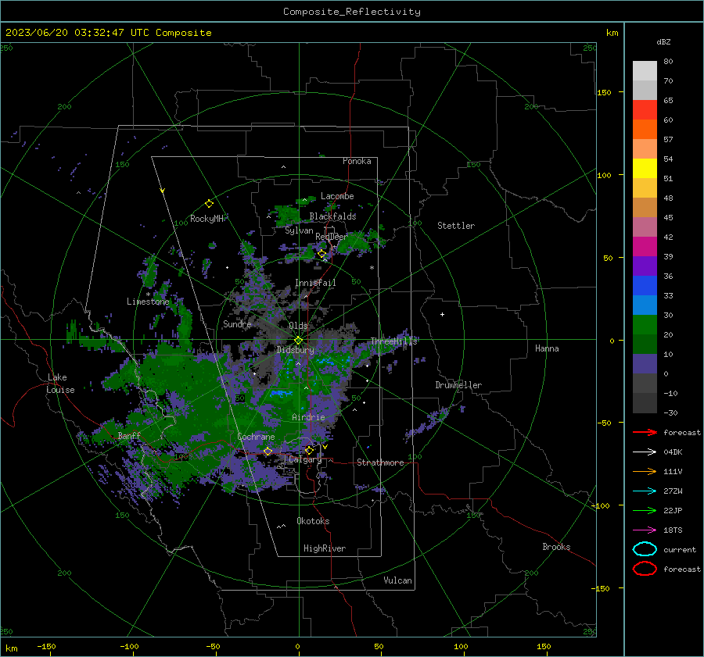The height and width of the screenshot is (657, 704).
Task: Click the Cochrane label
Action: [256, 437]
